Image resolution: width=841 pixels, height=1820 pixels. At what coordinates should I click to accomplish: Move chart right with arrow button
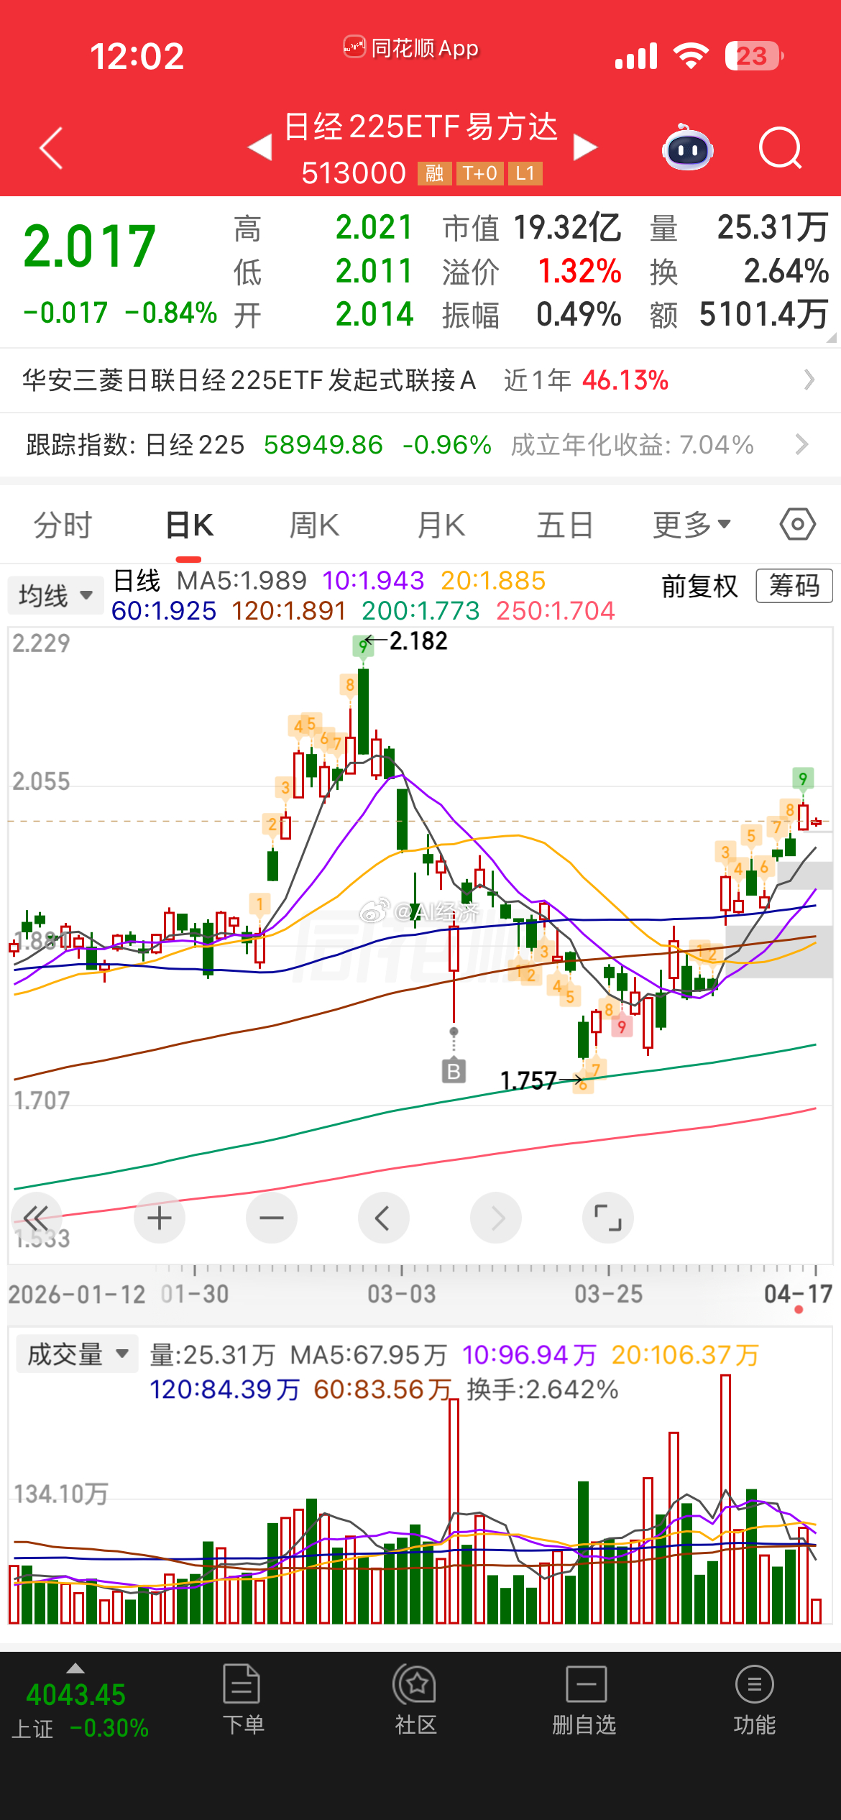(496, 1218)
